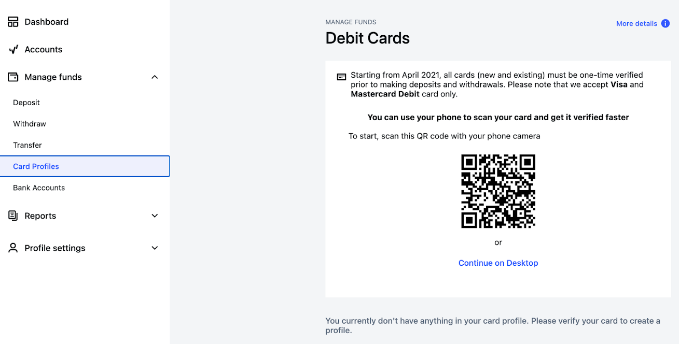This screenshot has height=344, width=679.
Task: Select the Card Profiles menu item
Action: (x=36, y=166)
